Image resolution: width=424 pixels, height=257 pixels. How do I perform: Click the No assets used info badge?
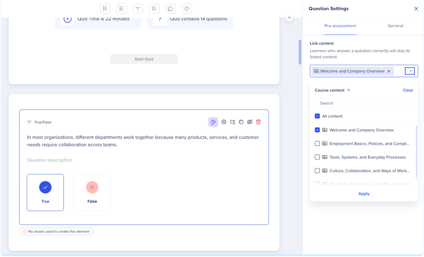[x=56, y=231]
